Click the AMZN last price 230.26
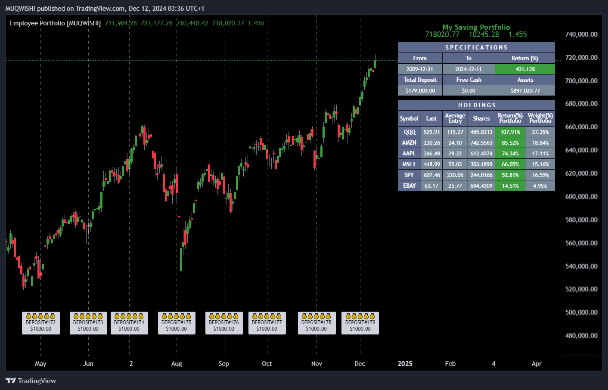 [431, 142]
